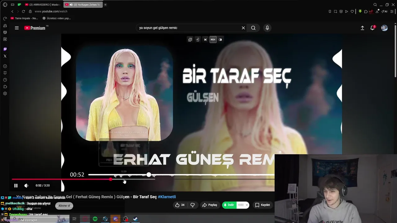
Task: Select the Ya Kuşan Zırhını tab
Action: coord(83,5)
